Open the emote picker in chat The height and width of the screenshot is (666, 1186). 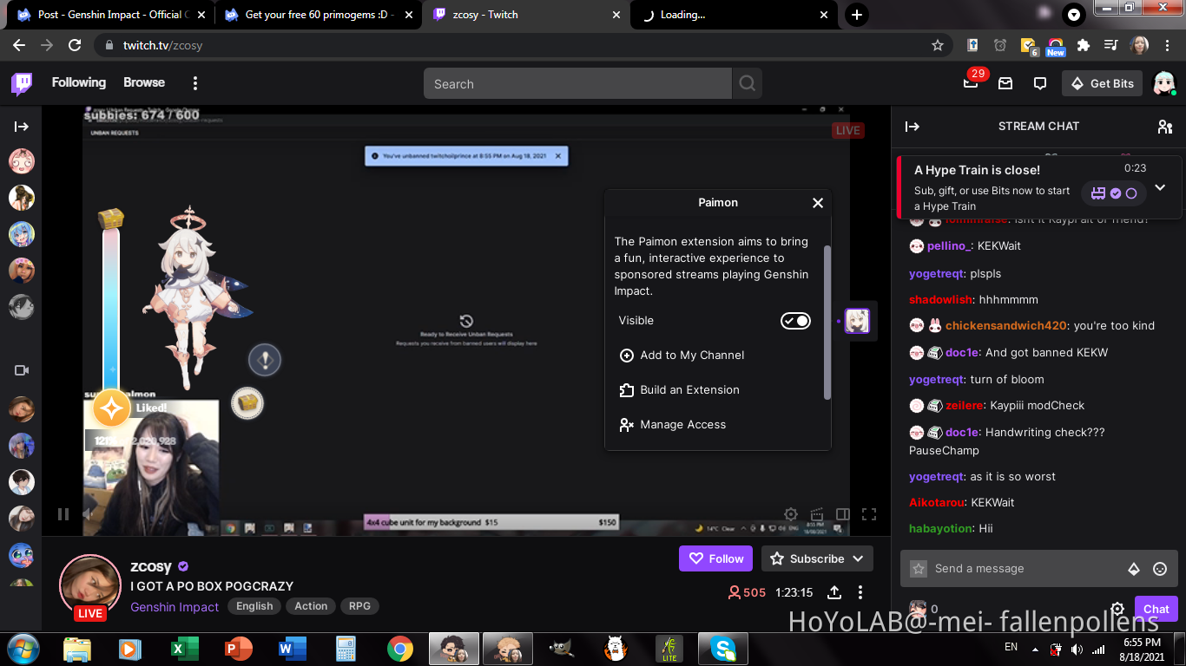pos(1159,569)
